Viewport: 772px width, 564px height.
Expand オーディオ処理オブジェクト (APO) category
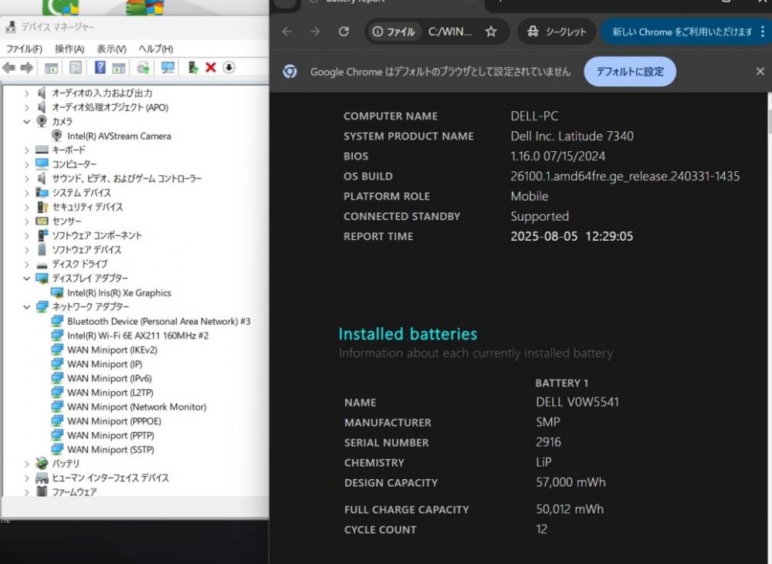[27, 107]
